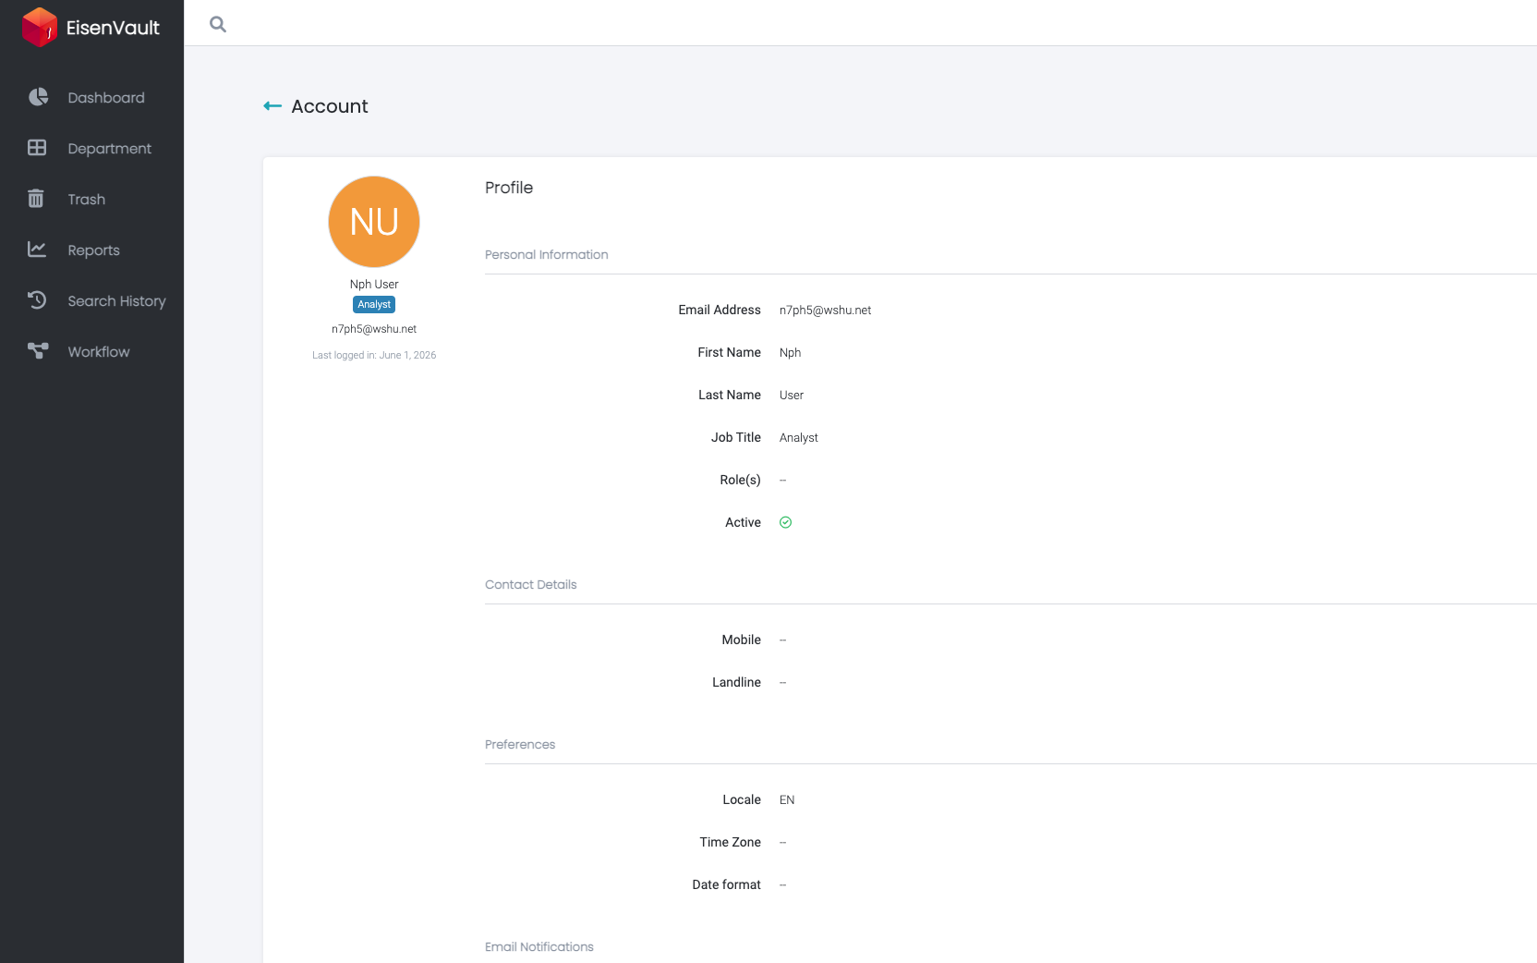
Task: Click Preferences section title
Action: click(x=520, y=744)
